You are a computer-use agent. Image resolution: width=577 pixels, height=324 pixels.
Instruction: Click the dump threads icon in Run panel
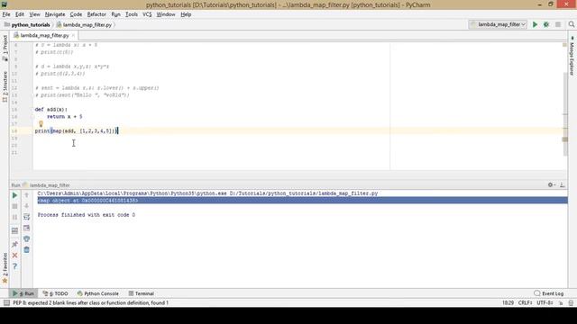pos(14,230)
